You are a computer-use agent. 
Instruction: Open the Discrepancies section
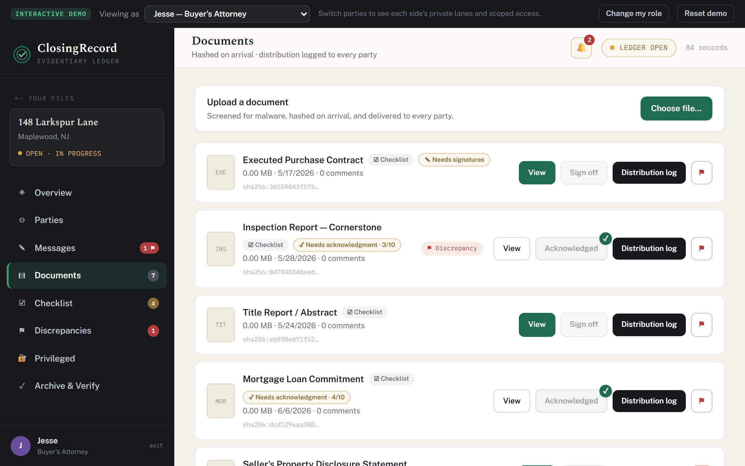pyautogui.click(x=87, y=331)
